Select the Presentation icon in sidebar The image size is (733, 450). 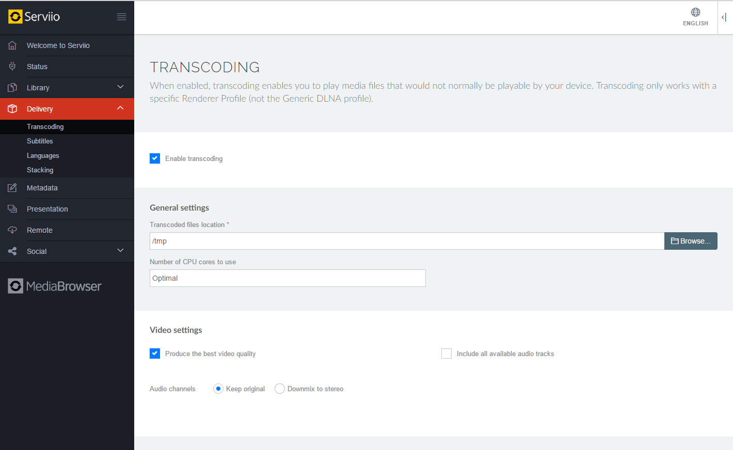[x=12, y=209]
